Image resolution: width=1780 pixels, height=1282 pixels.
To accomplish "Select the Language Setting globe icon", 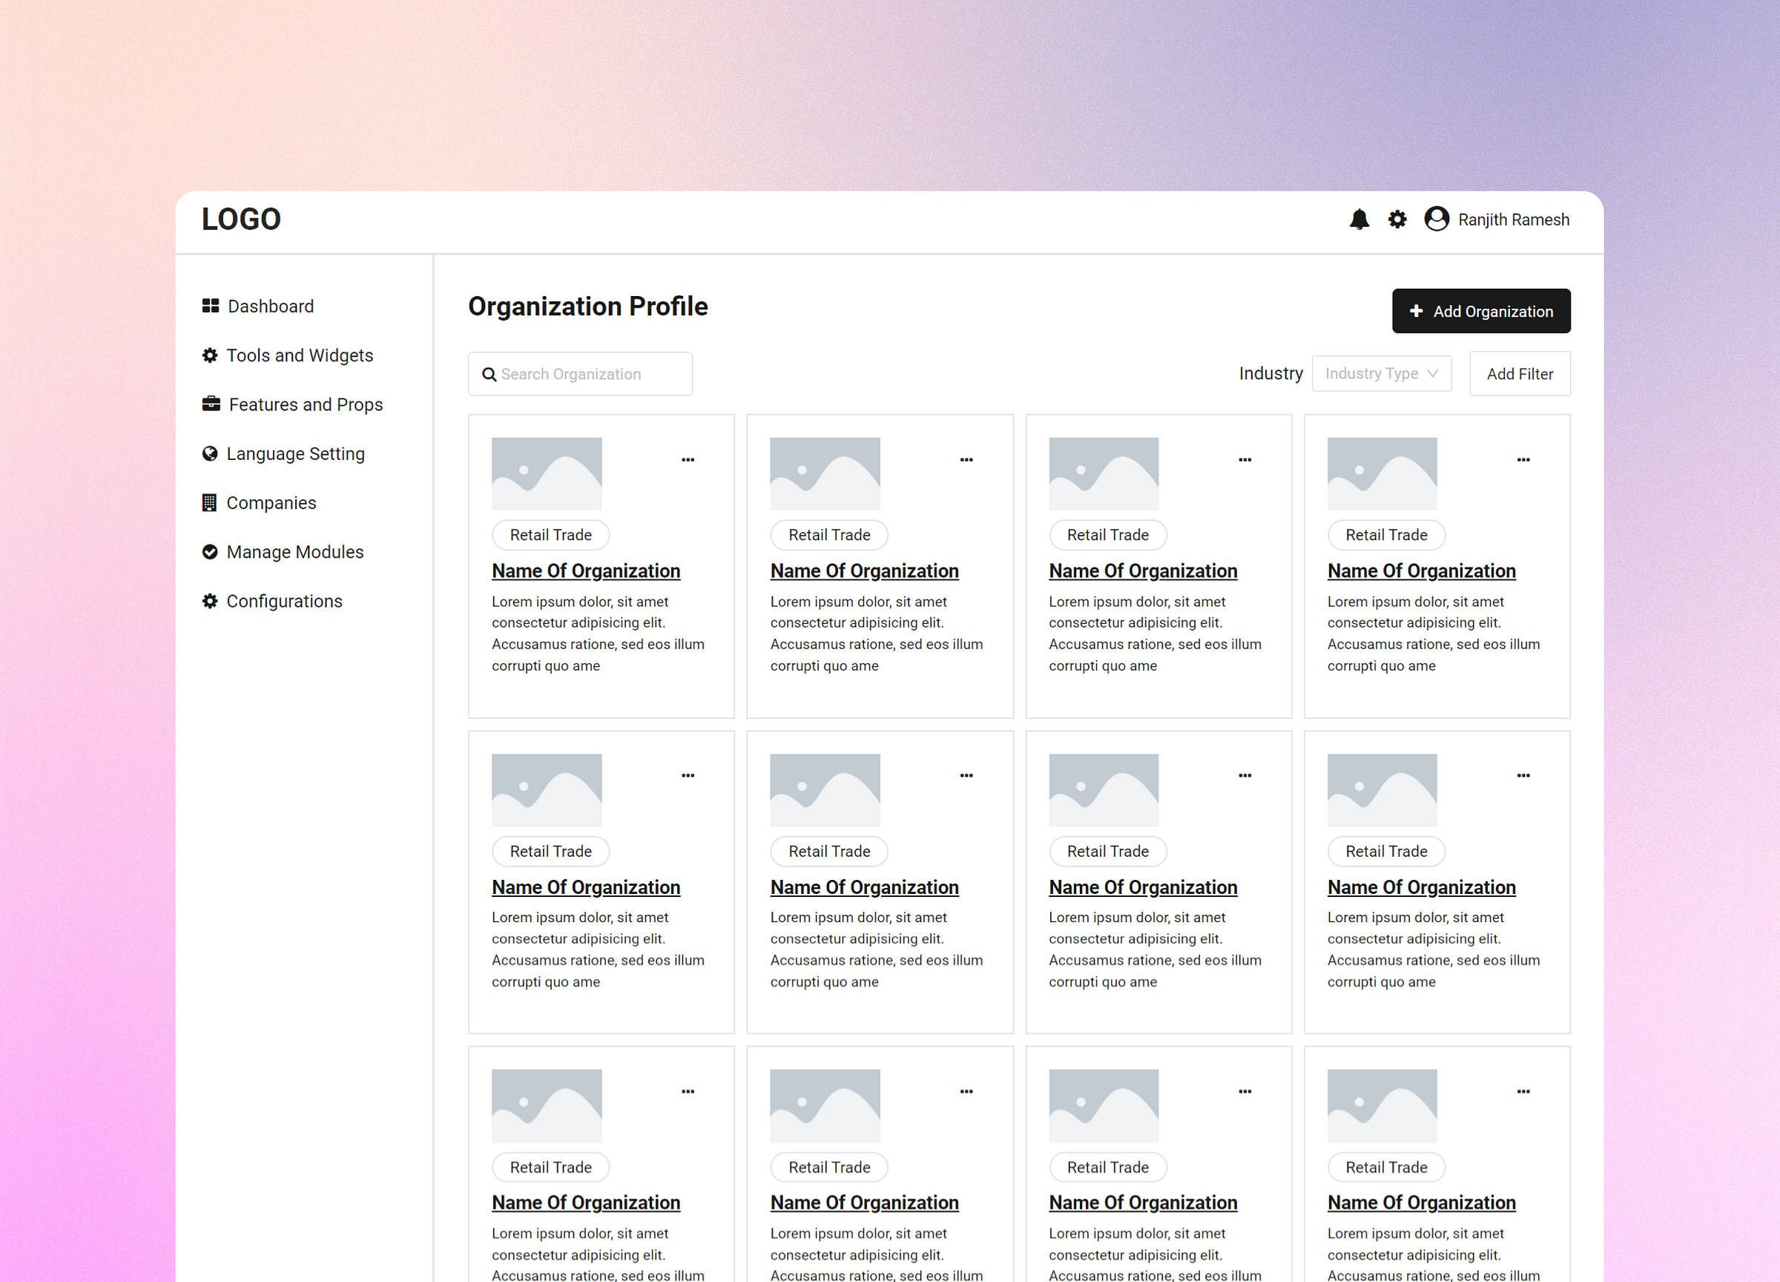I will (210, 453).
